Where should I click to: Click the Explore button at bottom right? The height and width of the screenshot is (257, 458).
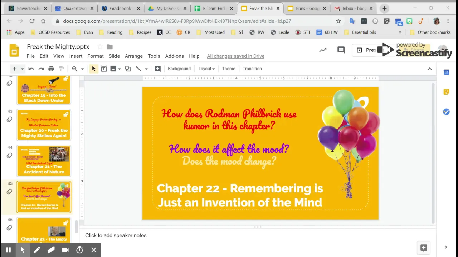click(423, 248)
